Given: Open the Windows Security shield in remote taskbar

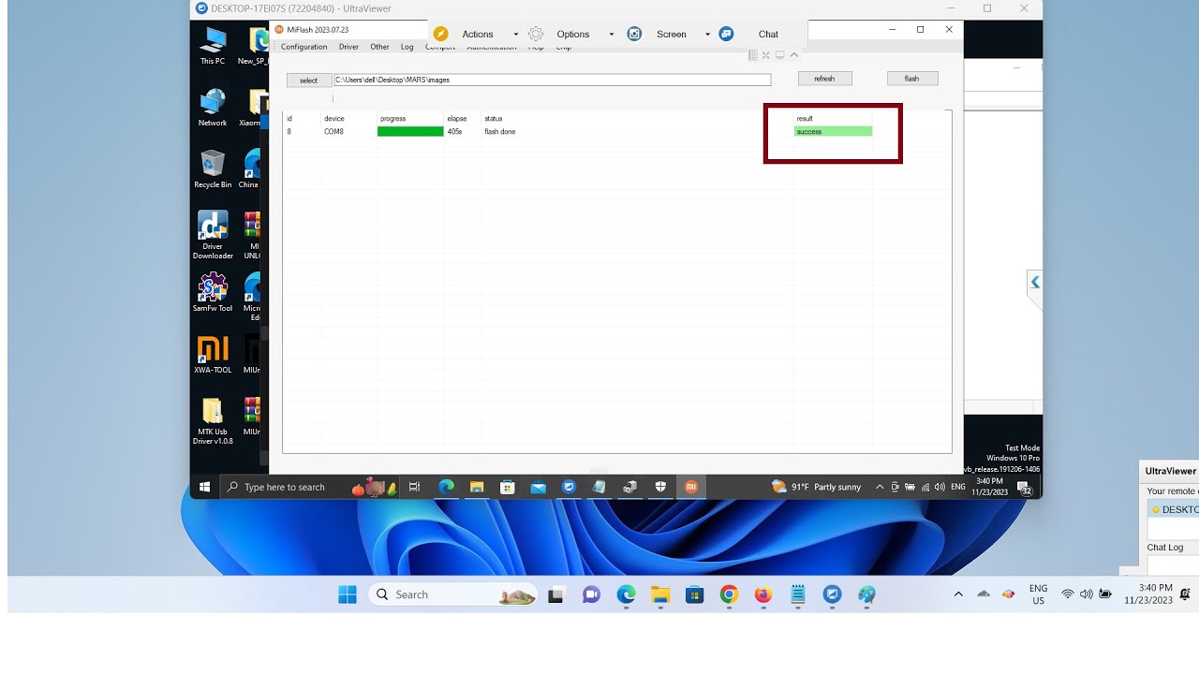Looking at the screenshot, I should 660,487.
